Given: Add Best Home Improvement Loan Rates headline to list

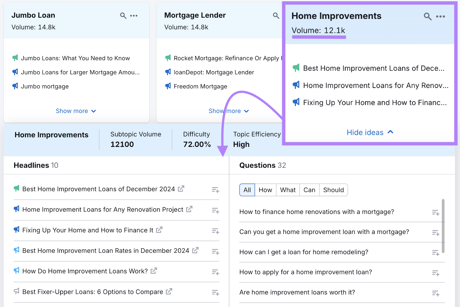Looking at the screenshot, I should (215, 252).
